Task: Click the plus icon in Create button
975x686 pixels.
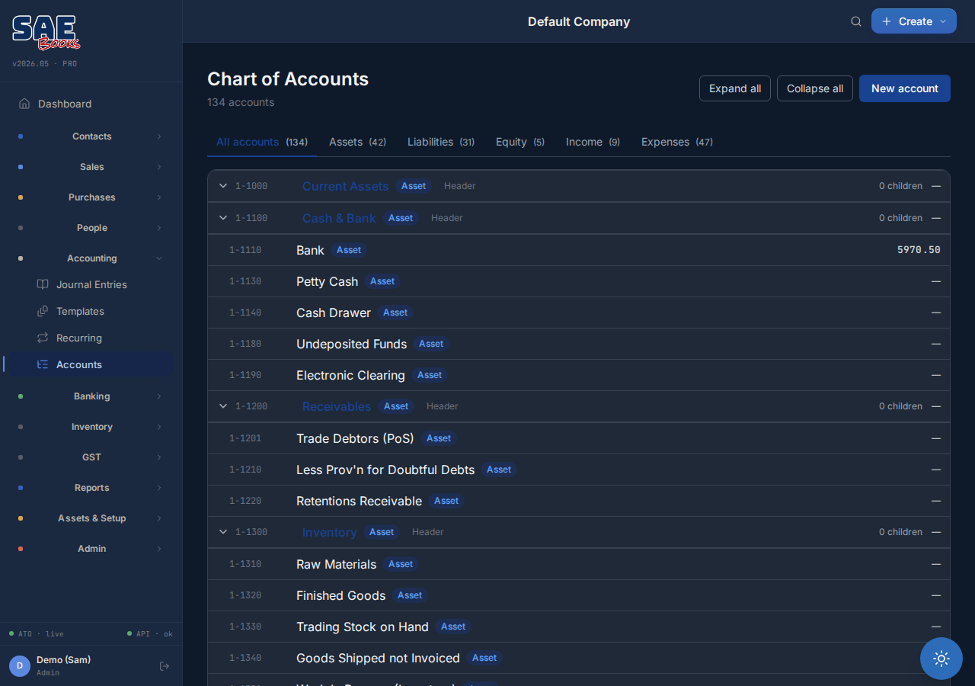Action: [x=887, y=21]
